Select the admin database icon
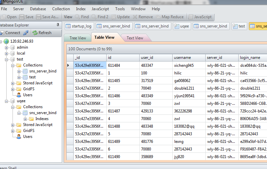Screen dimensions: 267x169 [13, 47]
